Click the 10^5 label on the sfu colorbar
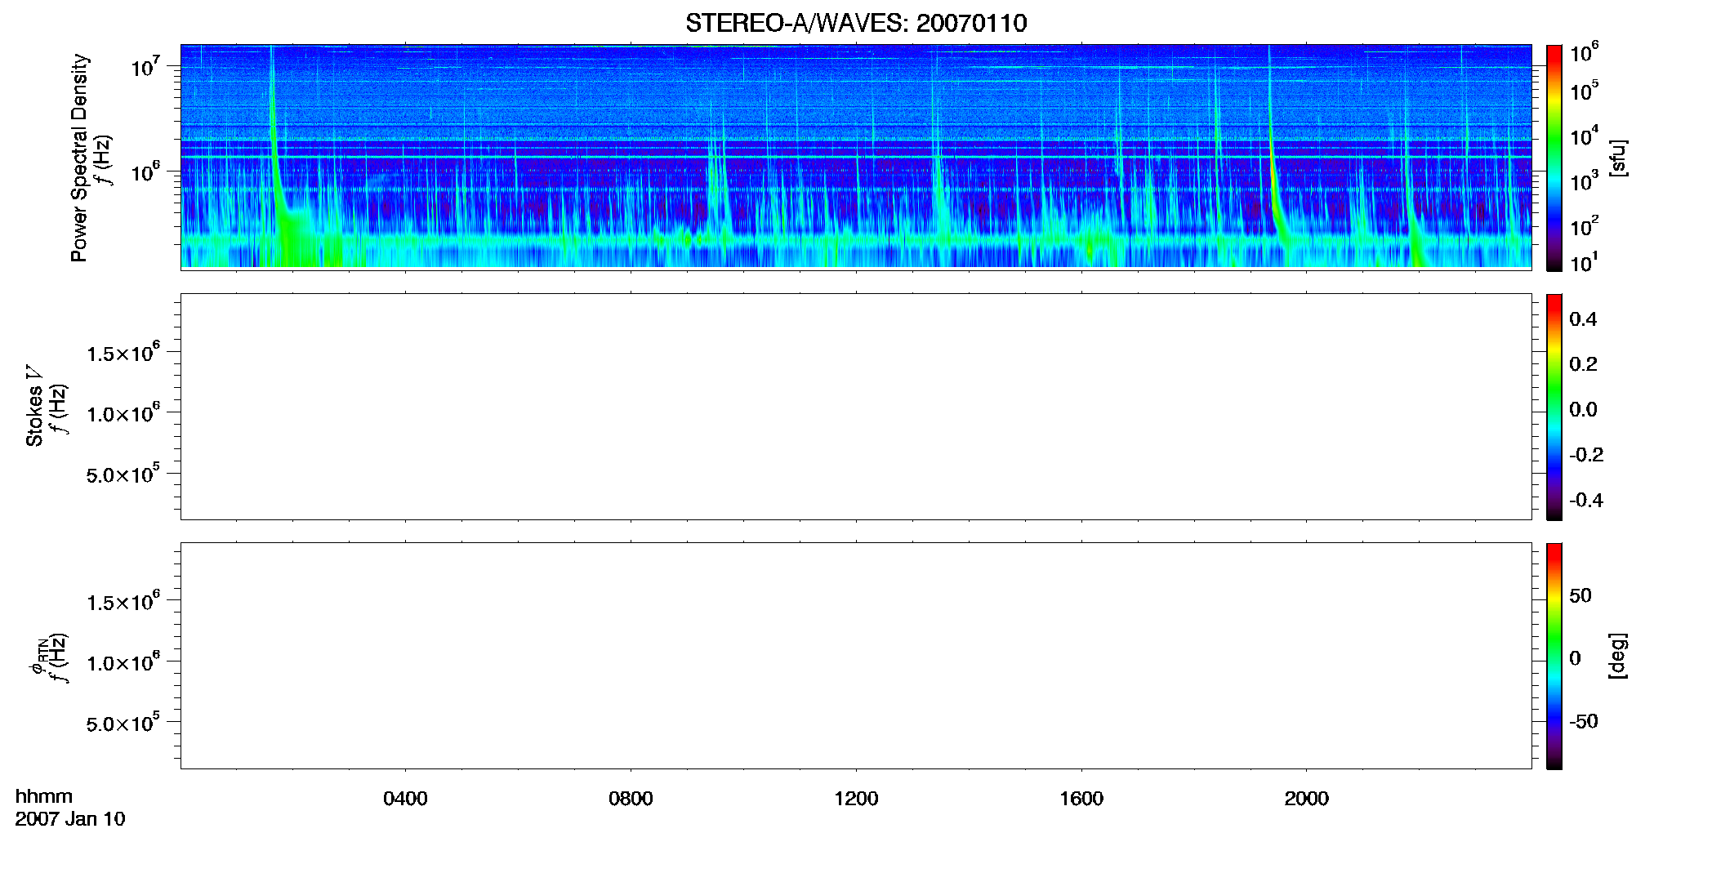The image size is (1712, 882). tap(1585, 91)
